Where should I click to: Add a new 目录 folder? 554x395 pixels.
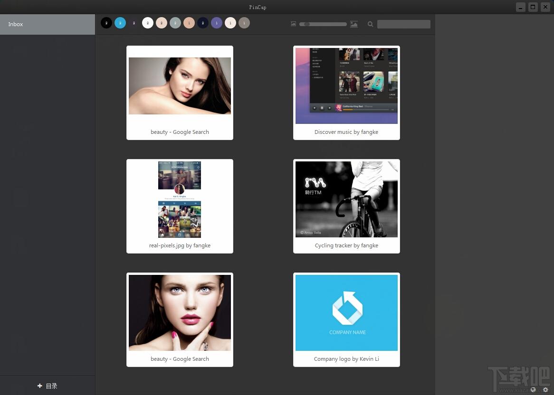click(48, 386)
